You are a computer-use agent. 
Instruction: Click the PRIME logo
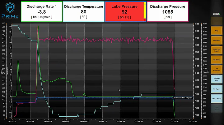tap(10, 11)
